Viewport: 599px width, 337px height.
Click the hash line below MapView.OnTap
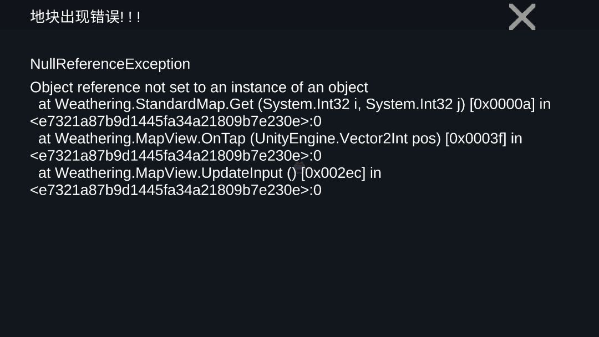[175, 156]
